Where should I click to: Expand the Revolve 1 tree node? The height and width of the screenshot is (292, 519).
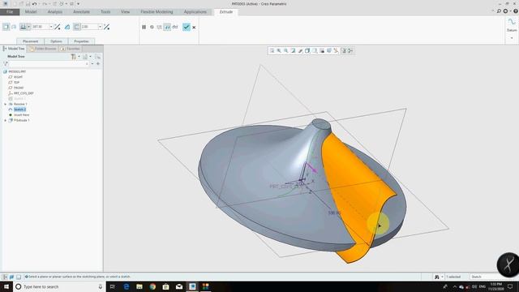[6, 105]
